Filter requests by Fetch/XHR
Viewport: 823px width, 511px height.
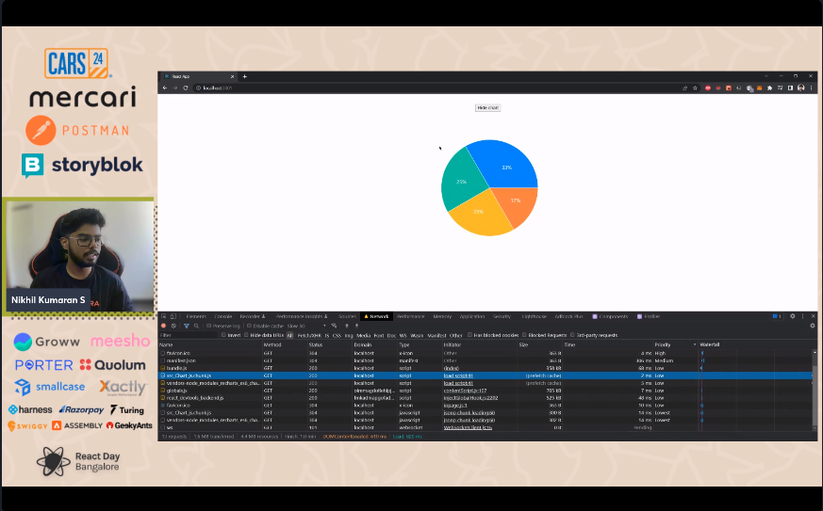coord(309,335)
